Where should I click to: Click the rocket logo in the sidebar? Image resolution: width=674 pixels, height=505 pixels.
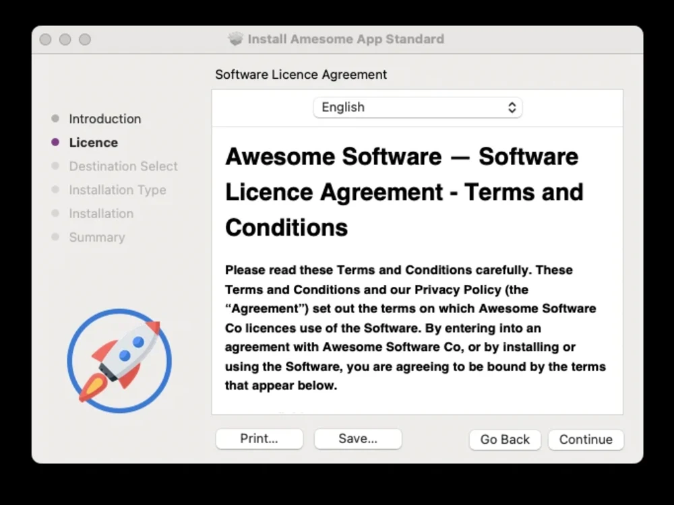pyautogui.click(x=119, y=361)
